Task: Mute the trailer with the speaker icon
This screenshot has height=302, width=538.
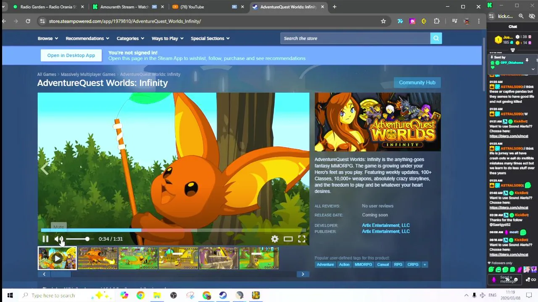Action: tap(58, 239)
